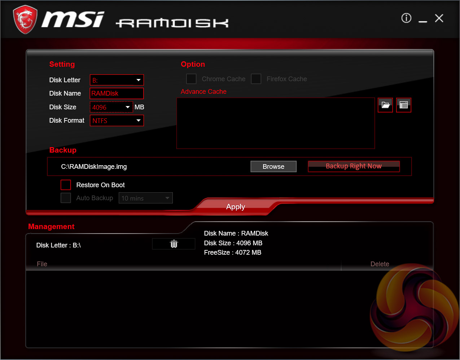460x360 pixels.
Task: Open the info icon in title bar
Action: tap(406, 18)
